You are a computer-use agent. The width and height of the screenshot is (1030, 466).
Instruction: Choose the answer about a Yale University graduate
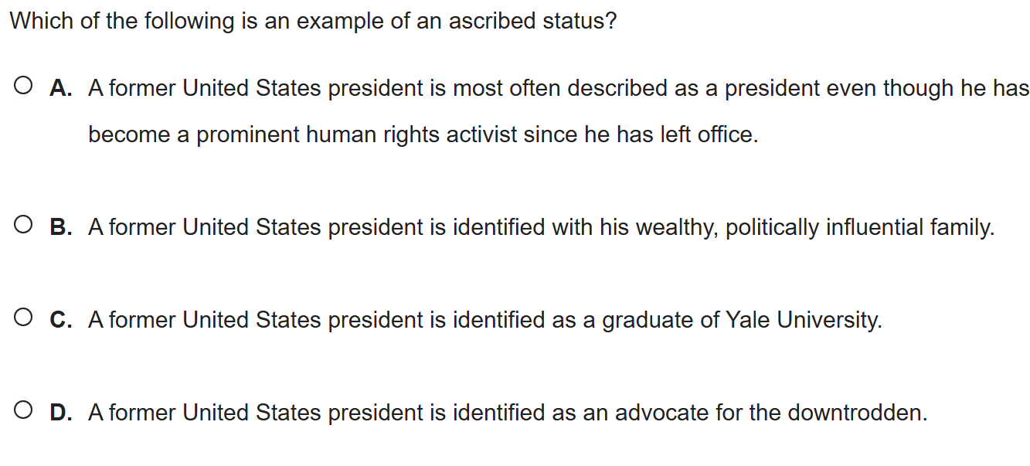[484, 320]
